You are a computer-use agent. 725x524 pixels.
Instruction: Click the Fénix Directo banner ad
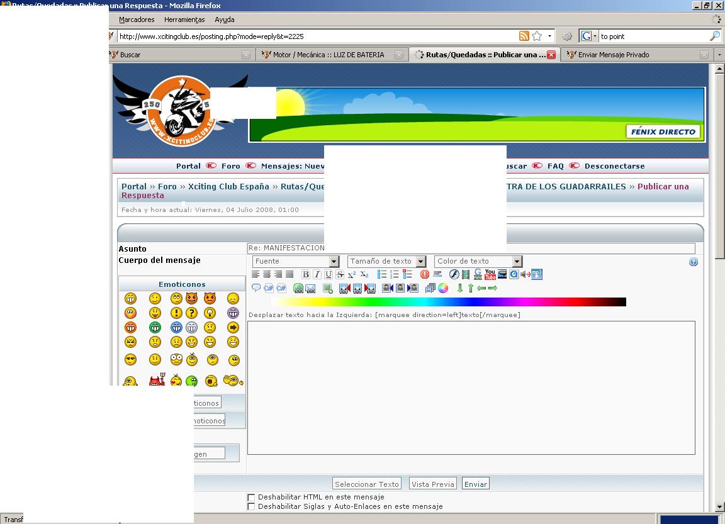[476, 114]
